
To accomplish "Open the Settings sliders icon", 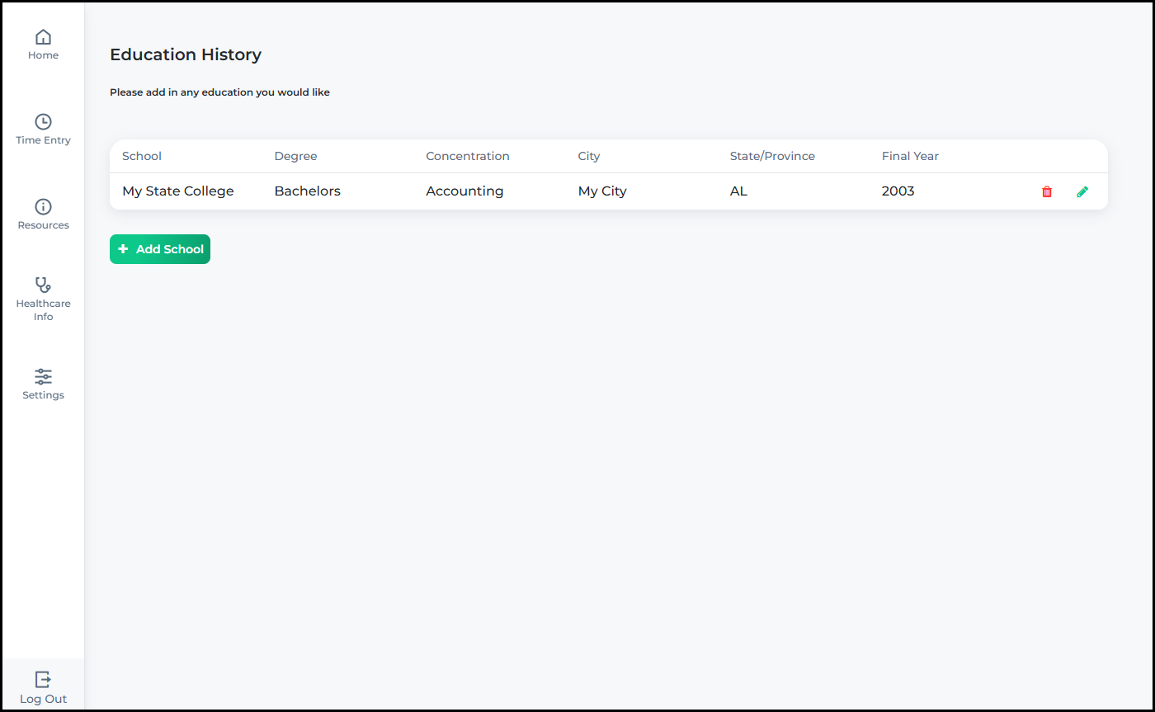I will pos(43,377).
